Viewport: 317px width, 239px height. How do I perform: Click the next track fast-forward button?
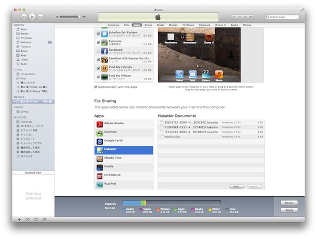pos(41,17)
